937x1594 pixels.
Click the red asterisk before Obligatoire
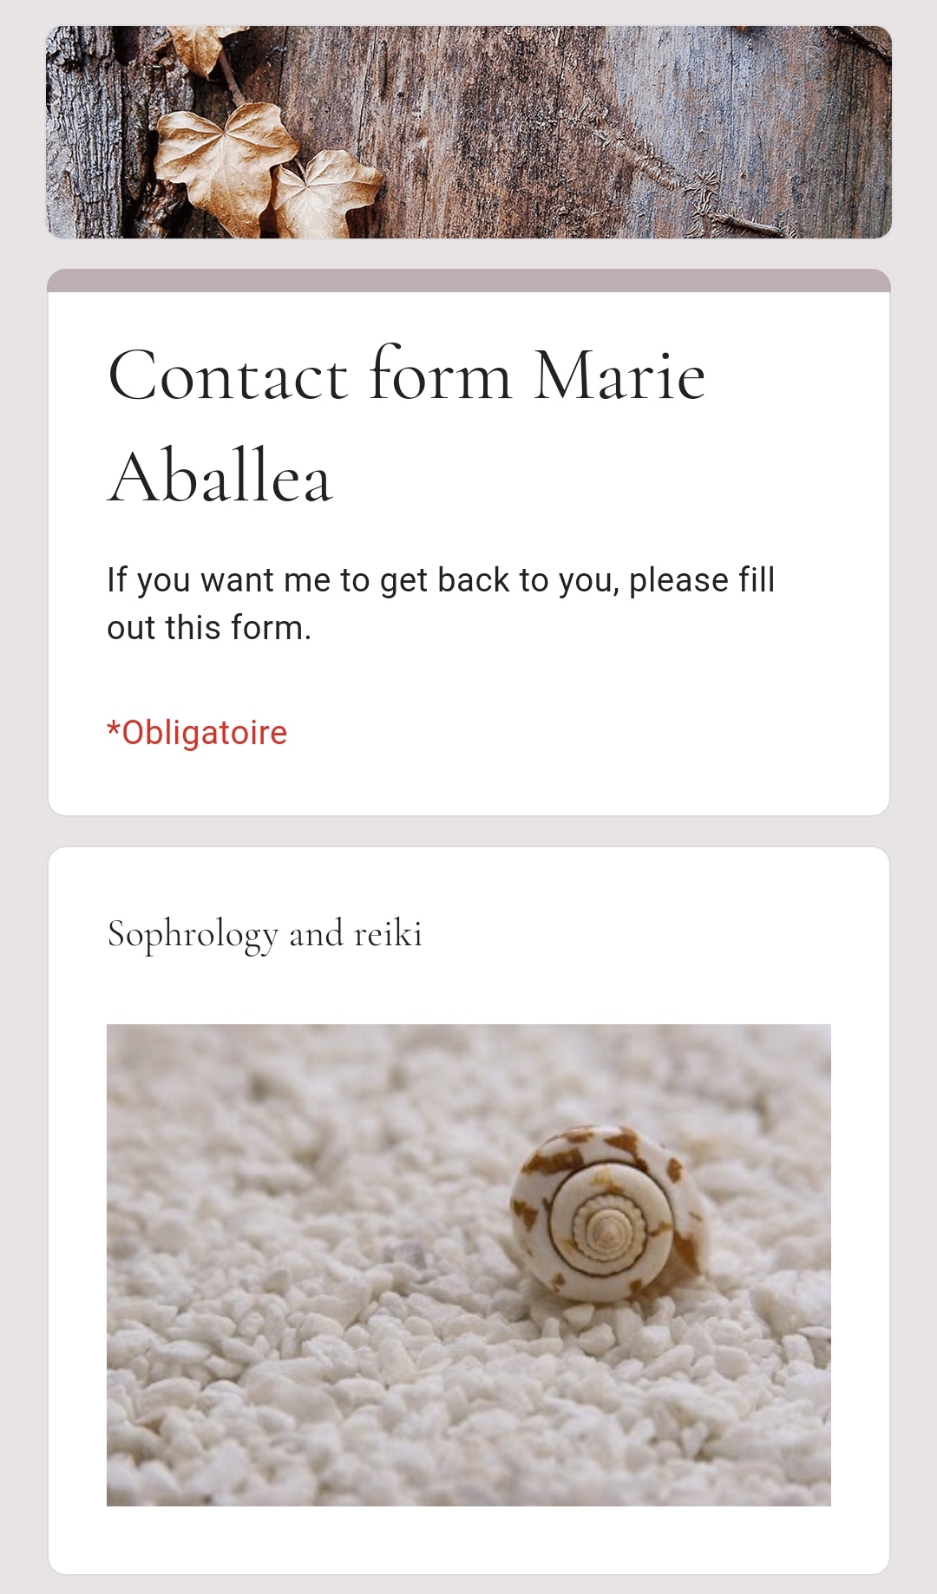point(113,729)
